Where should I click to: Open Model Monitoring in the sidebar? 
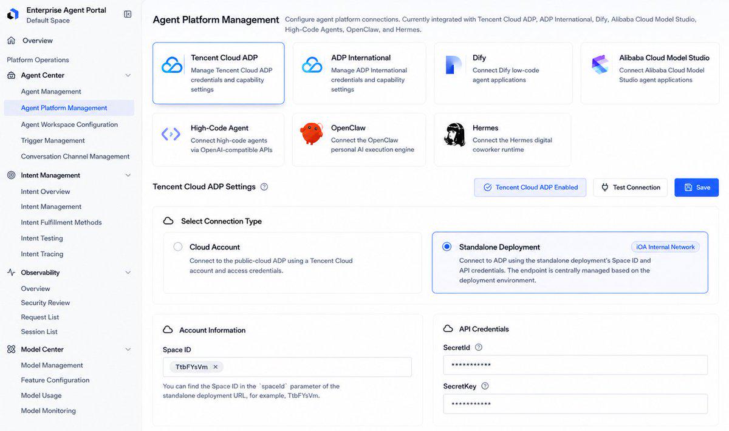49,411
